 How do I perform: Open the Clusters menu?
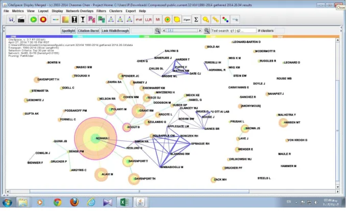pyautogui.click(x=116, y=11)
